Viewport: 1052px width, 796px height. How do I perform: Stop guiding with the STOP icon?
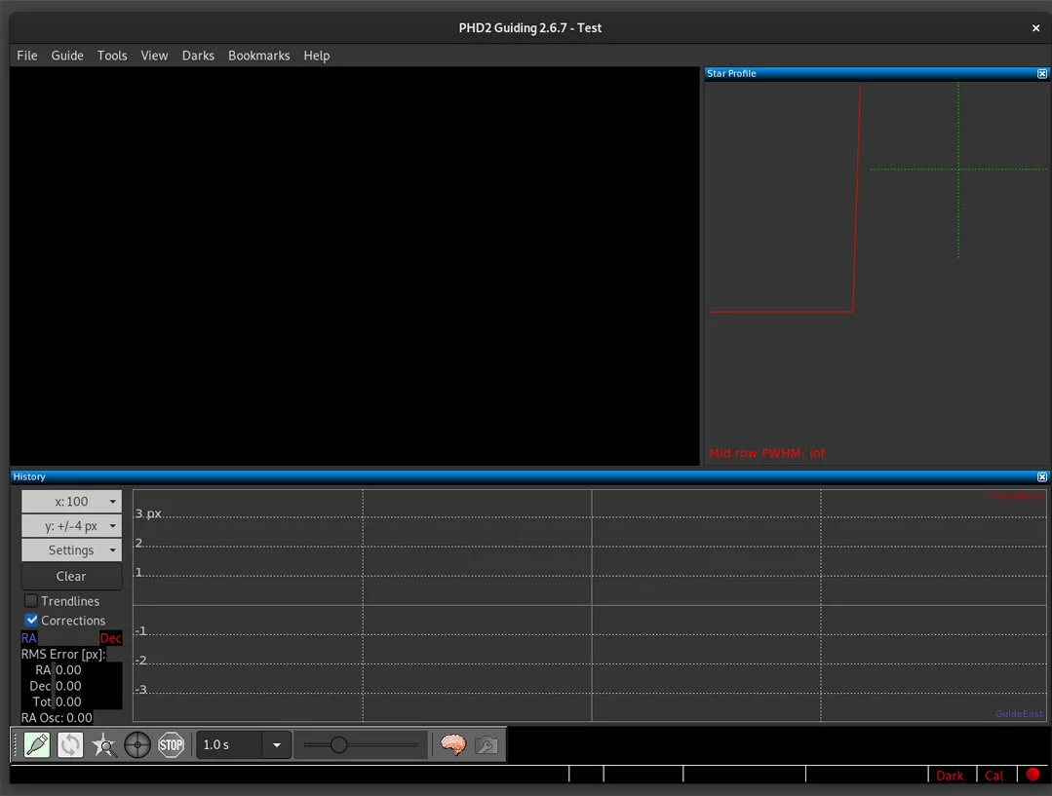(x=171, y=745)
